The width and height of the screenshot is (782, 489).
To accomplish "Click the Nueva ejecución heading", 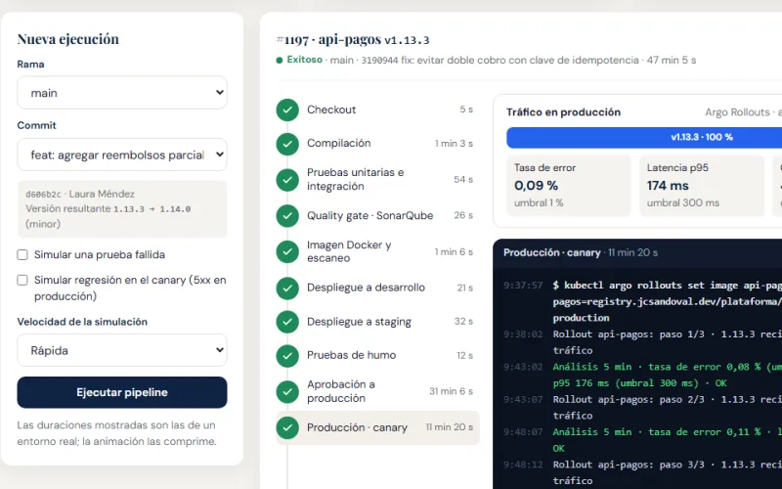I will [x=67, y=39].
